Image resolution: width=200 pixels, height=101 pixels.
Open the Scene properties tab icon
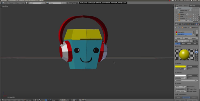click(x=184, y=24)
